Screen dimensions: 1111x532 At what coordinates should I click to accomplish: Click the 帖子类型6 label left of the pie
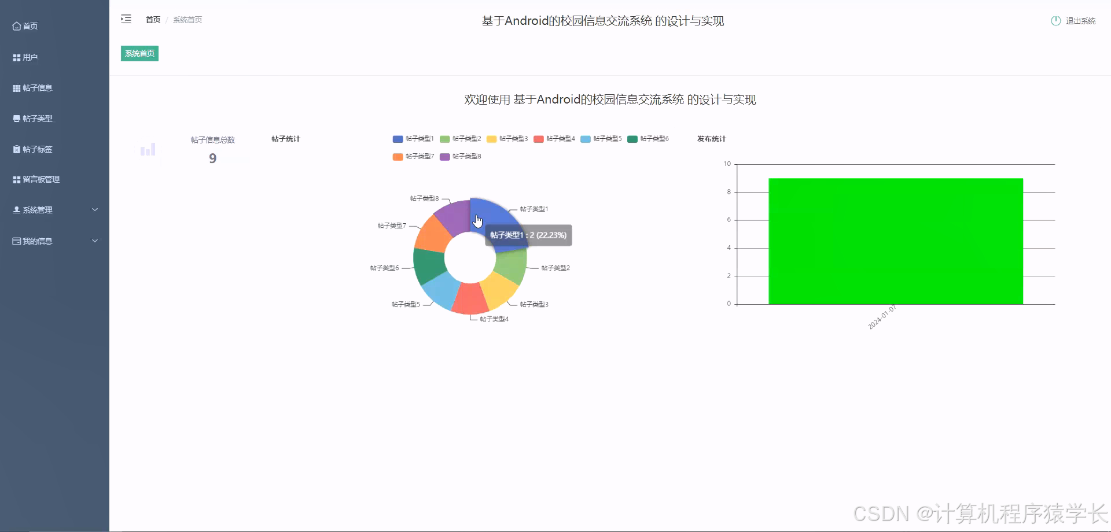coord(385,268)
